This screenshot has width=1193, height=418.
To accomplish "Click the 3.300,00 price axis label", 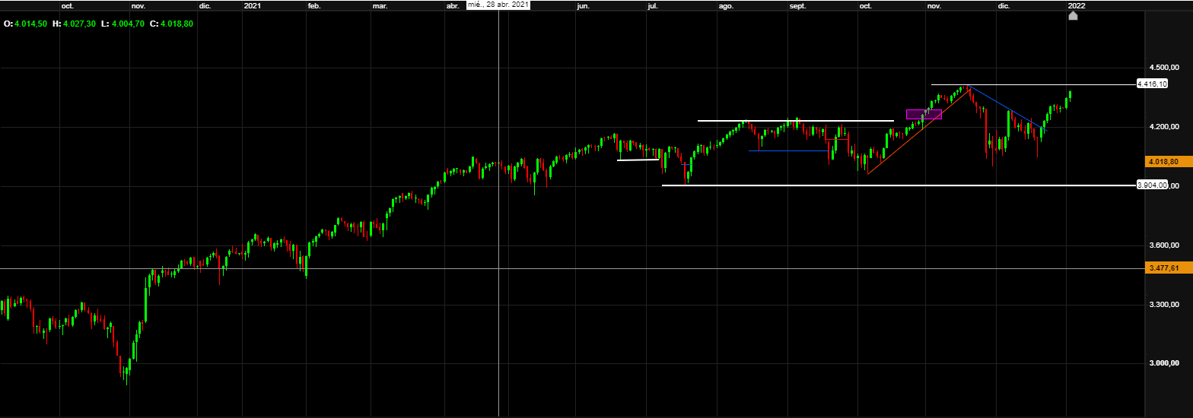I will tap(1164, 305).
